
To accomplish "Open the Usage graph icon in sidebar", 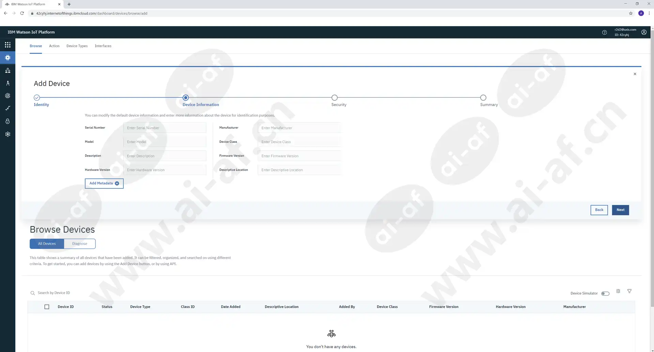I will tap(7, 108).
